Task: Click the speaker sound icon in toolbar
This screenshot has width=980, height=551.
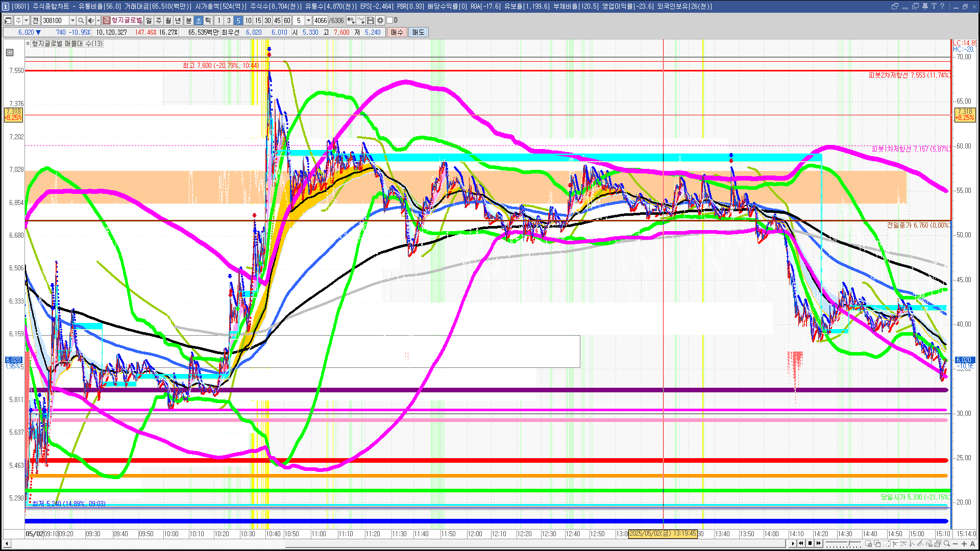Action: click(90, 20)
